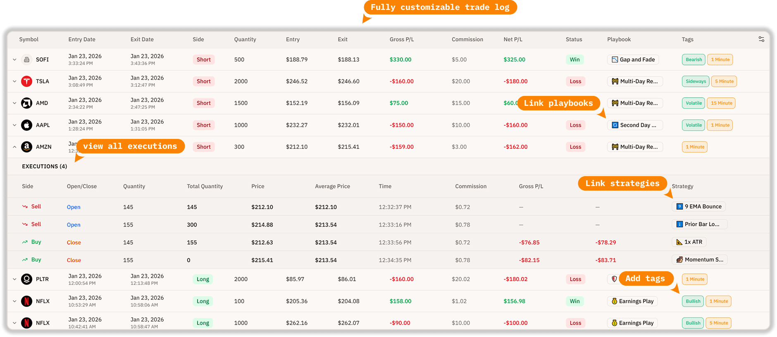Image resolution: width=777 pixels, height=337 pixels.
Task: Click buy arrow icon at 12:33:56 PM
Action: tap(25, 242)
